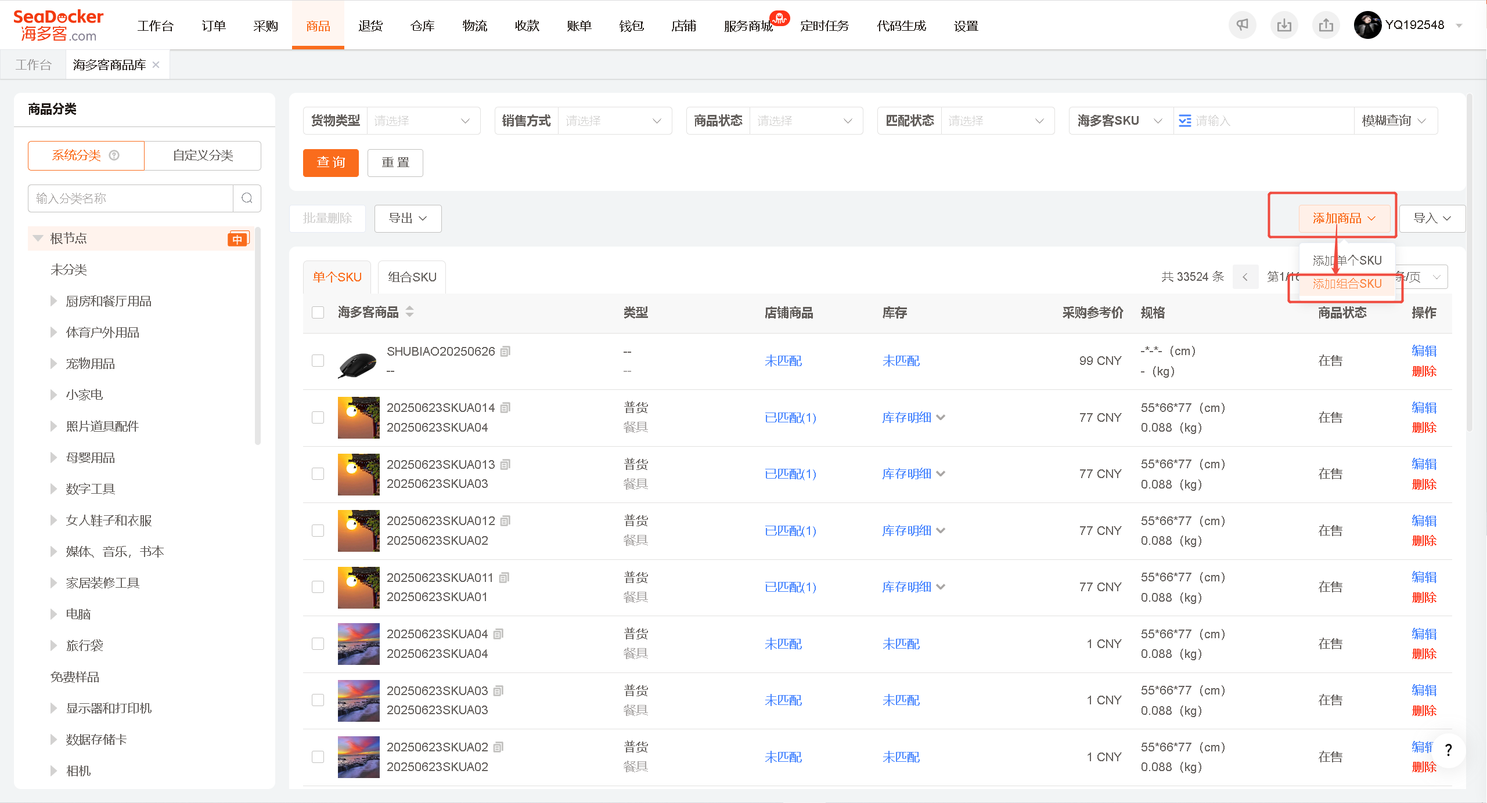Click the 重置 button
The image size is (1487, 803).
pos(395,163)
